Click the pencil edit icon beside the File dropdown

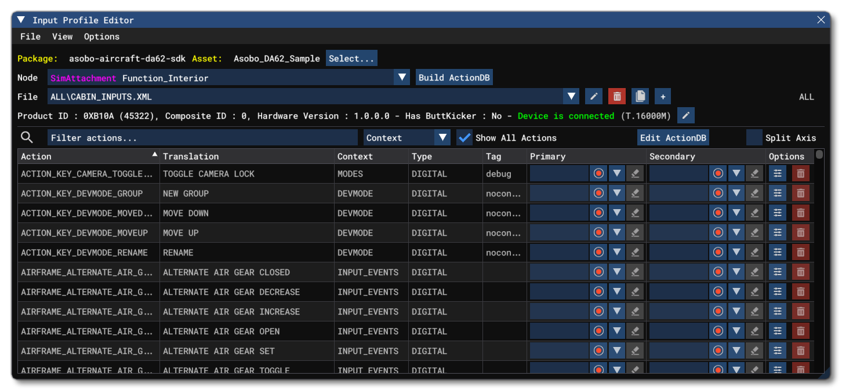click(x=593, y=97)
